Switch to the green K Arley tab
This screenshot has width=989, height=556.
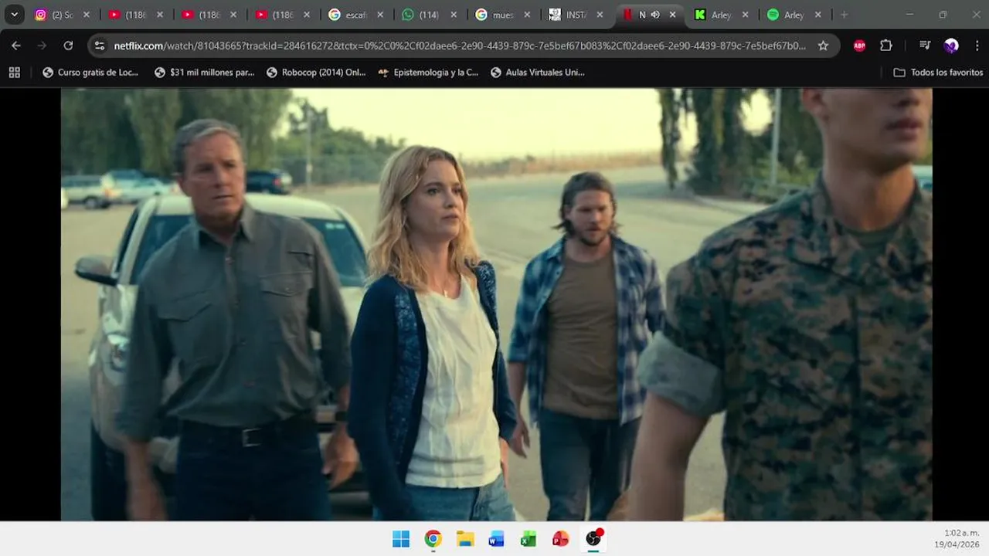pos(720,15)
